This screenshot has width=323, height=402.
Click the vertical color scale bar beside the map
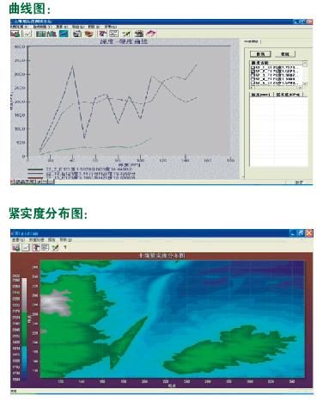pyautogui.click(x=24, y=329)
